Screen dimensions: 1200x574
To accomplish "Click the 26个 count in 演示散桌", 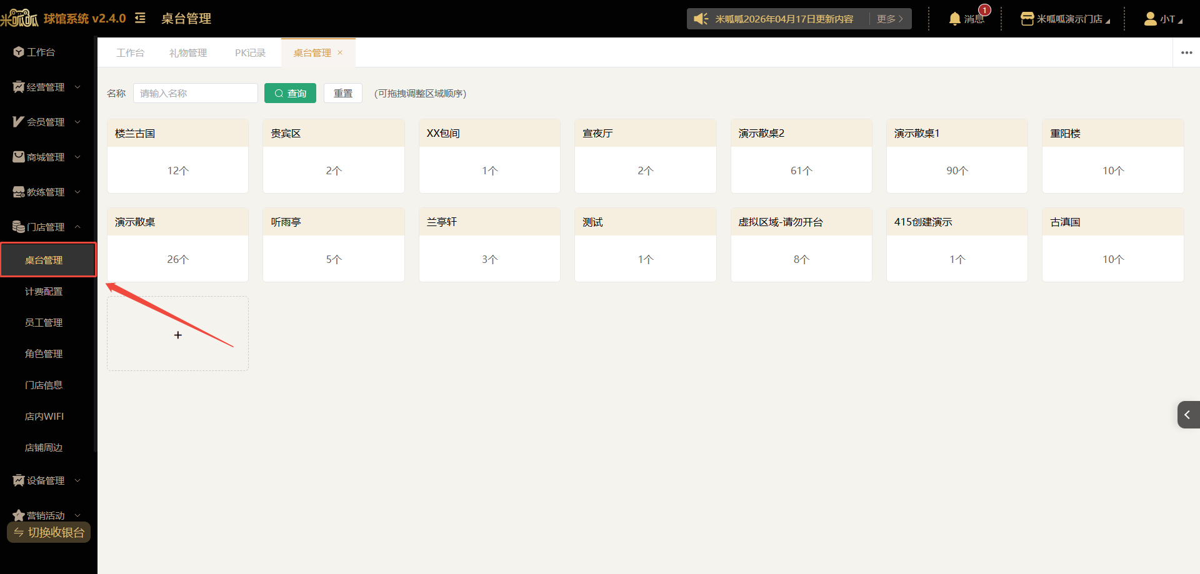I will pos(177,259).
